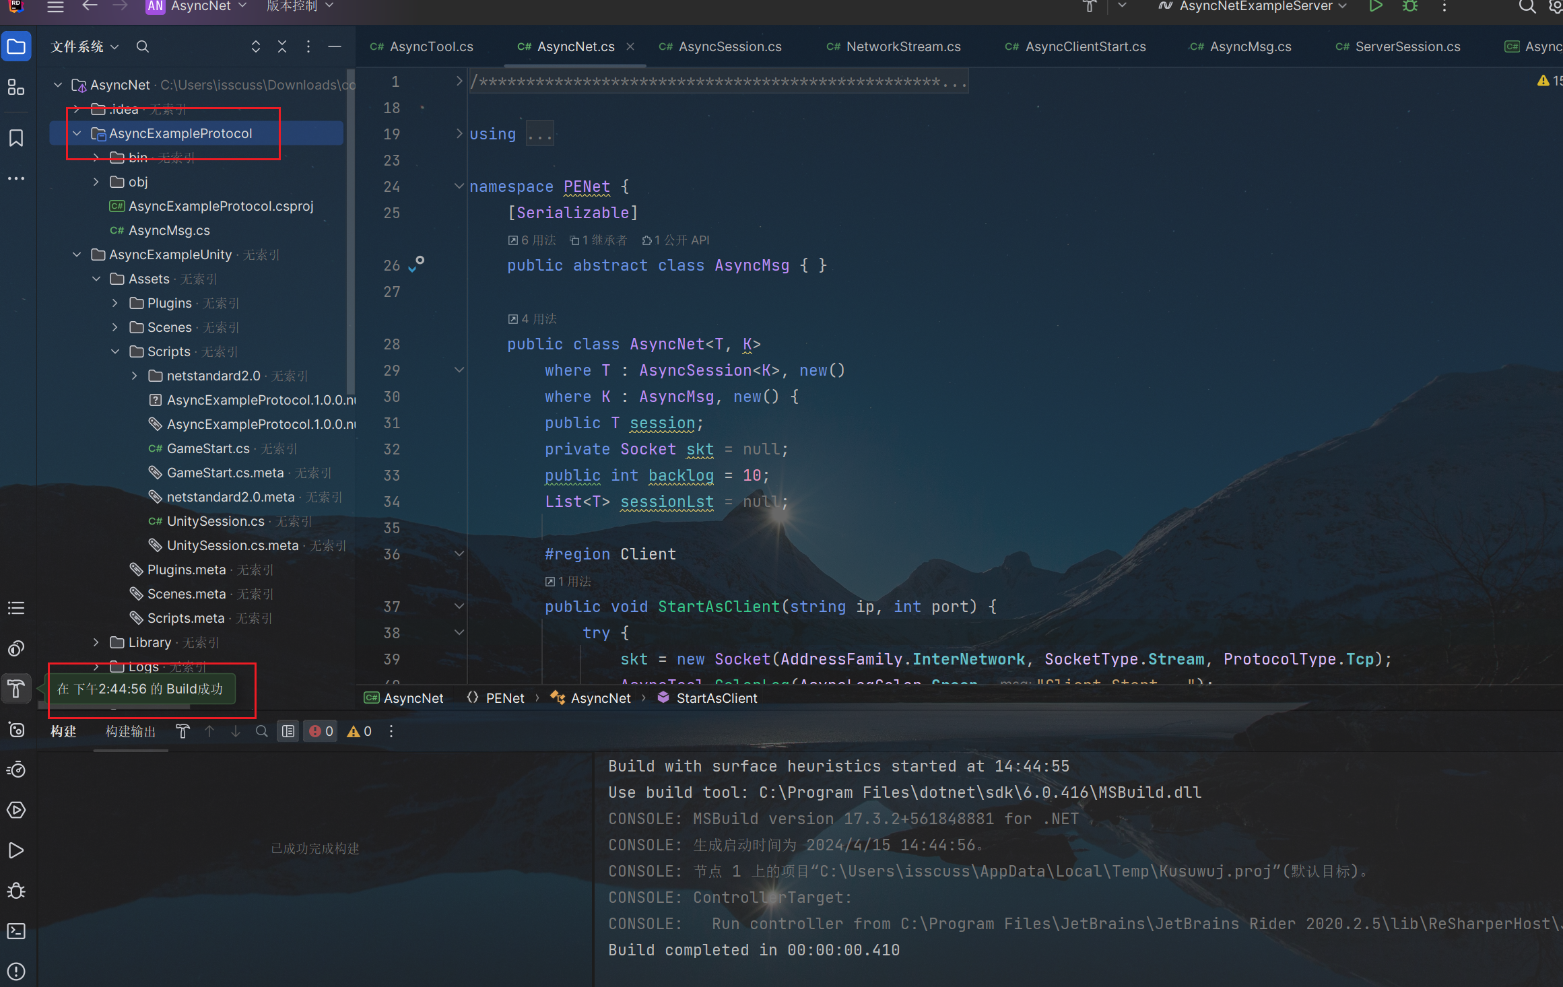Switch to AsyncTool.cs tab

(422, 46)
